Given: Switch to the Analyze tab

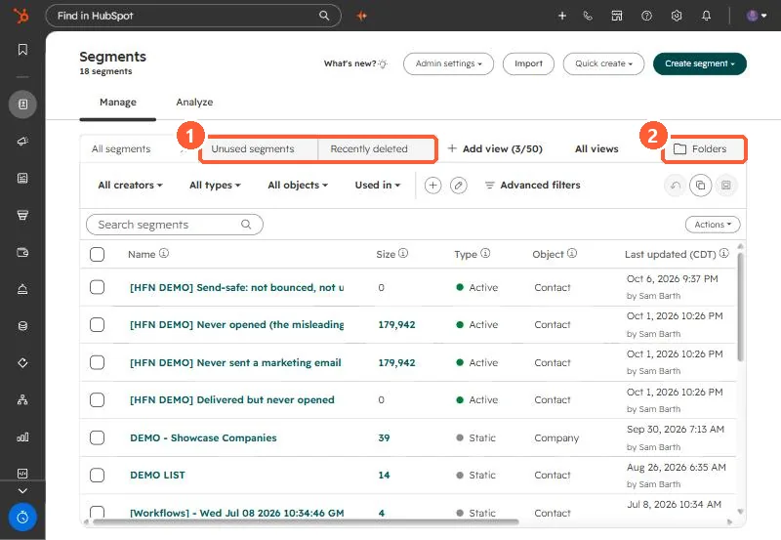Looking at the screenshot, I should (x=194, y=103).
